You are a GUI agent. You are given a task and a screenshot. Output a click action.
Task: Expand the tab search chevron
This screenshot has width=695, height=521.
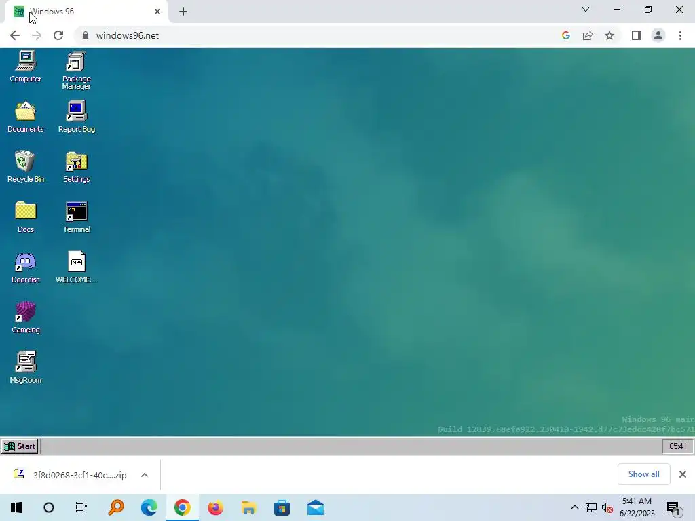click(586, 9)
